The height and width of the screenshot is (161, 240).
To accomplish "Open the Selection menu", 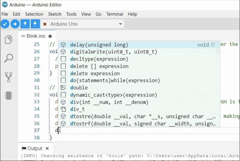I will click(34, 14).
